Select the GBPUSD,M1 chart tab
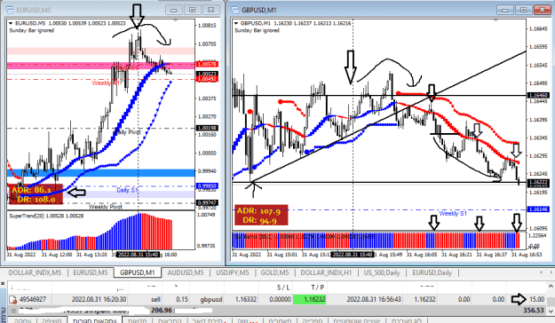 (138, 272)
